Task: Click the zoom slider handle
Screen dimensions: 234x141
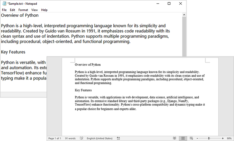Action: 209,138
